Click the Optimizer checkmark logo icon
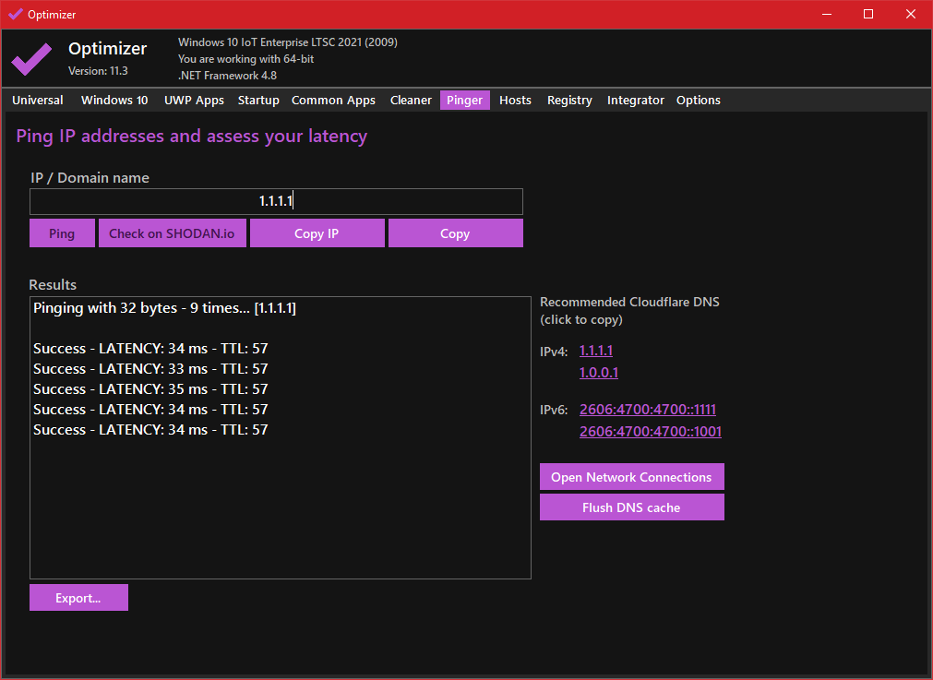This screenshot has width=933, height=680. click(x=31, y=59)
